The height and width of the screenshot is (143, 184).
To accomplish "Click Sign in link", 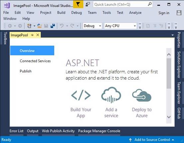I will [x=164, y=13].
